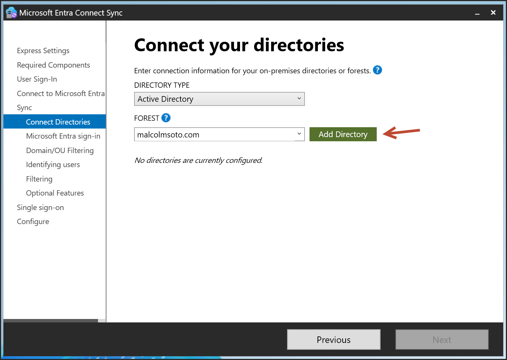Expand the Forest combo box arrow
The width and height of the screenshot is (507, 360).
(x=299, y=134)
